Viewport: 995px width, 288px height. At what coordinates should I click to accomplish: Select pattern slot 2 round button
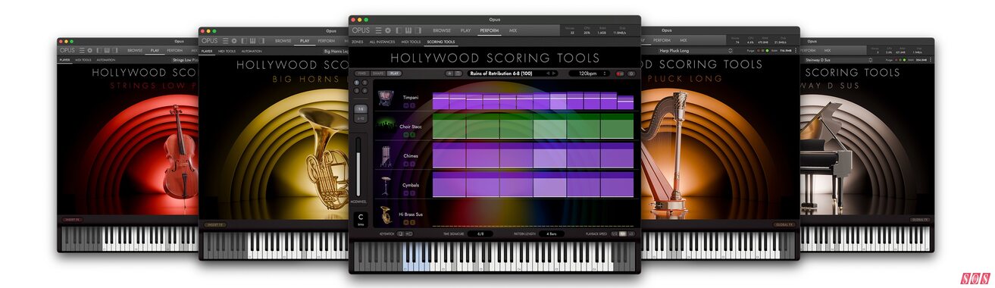tap(365, 82)
